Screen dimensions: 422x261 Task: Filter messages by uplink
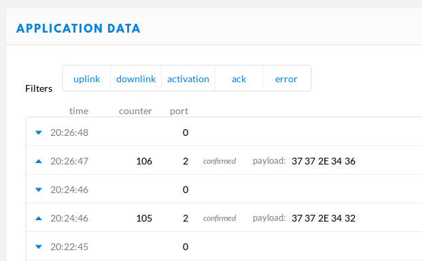[x=87, y=79]
